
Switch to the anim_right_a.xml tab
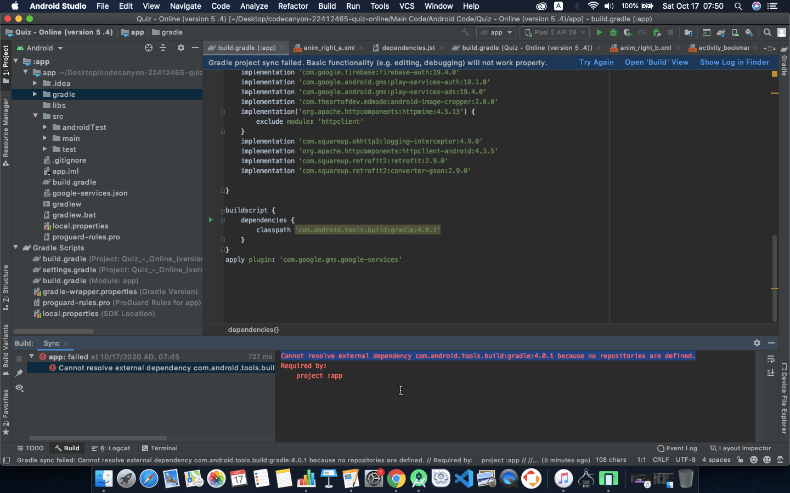click(329, 48)
